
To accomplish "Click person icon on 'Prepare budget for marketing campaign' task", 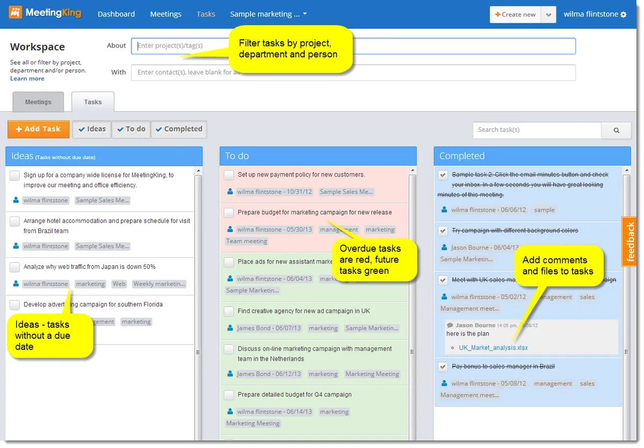I will [x=230, y=229].
